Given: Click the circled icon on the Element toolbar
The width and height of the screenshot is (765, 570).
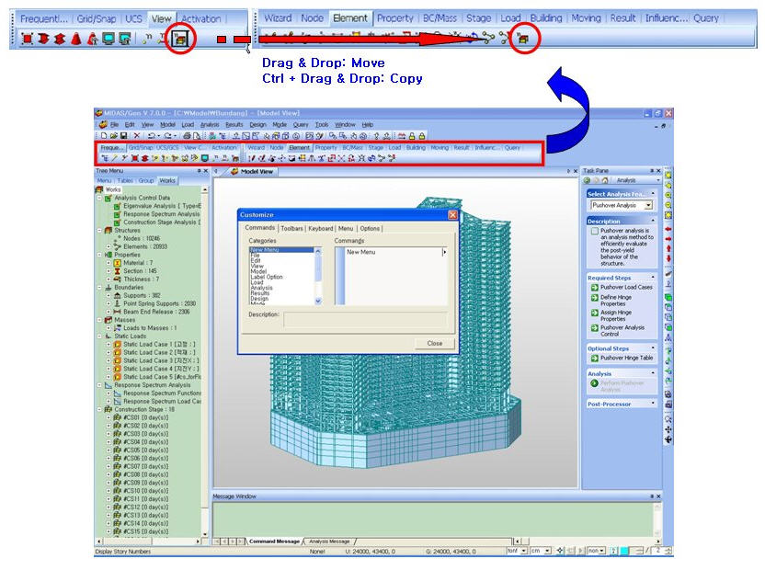Looking at the screenshot, I should tap(522, 39).
